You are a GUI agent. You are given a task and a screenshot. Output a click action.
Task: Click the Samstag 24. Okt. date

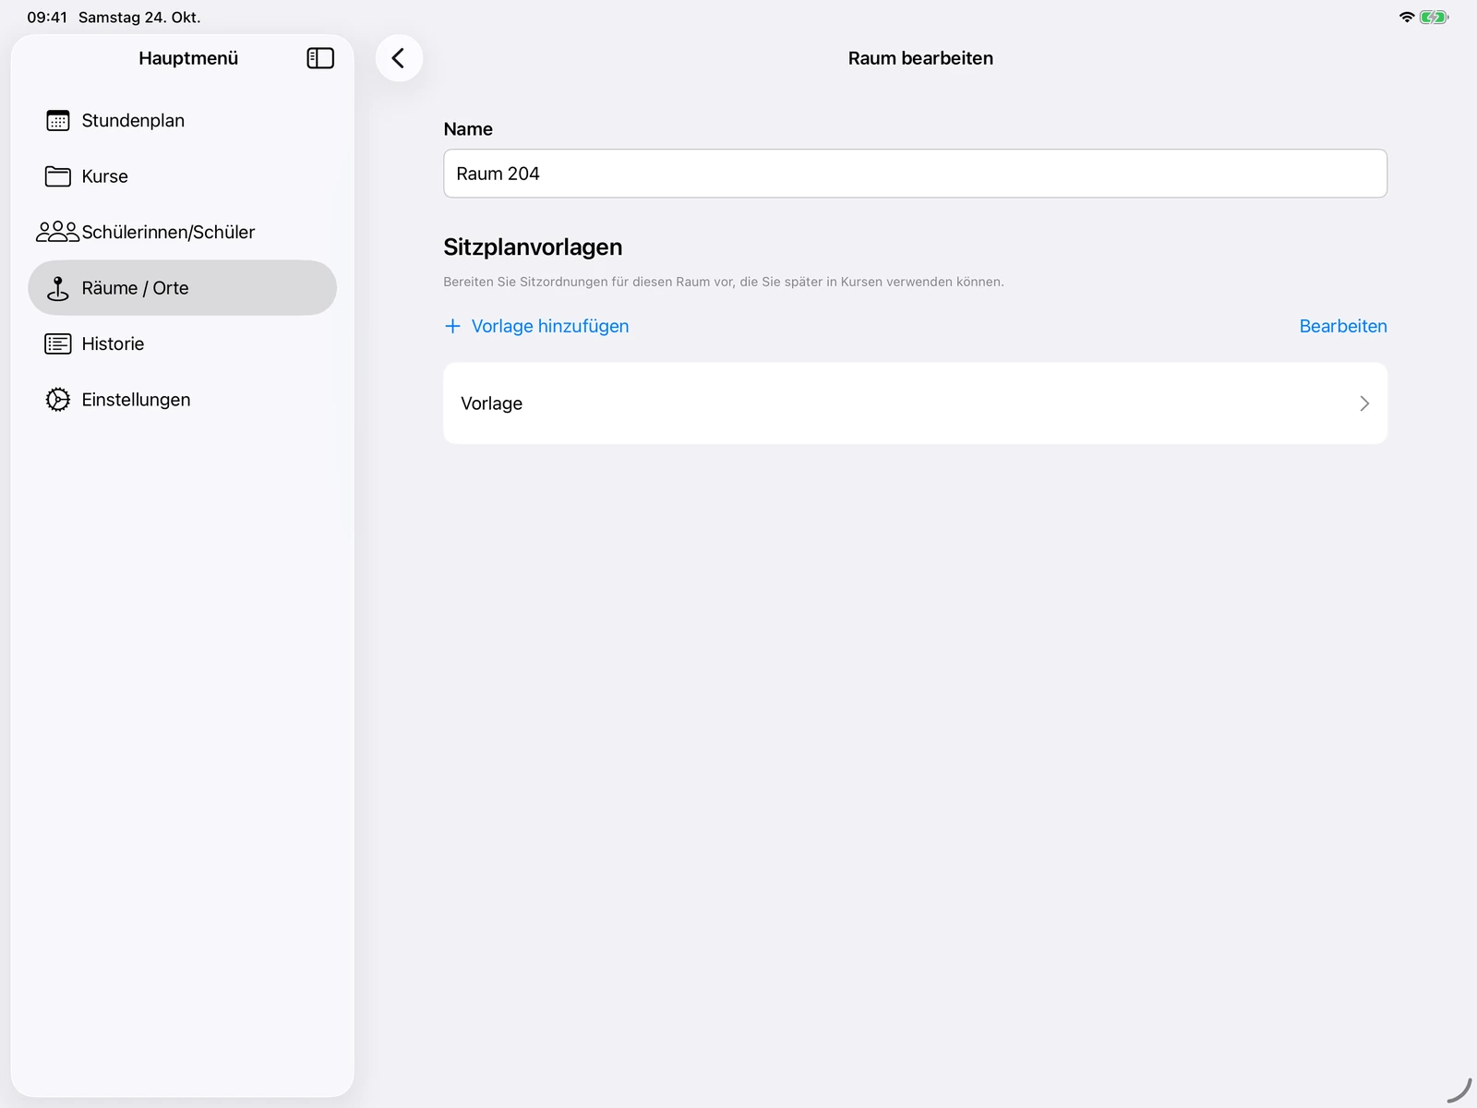point(139,18)
